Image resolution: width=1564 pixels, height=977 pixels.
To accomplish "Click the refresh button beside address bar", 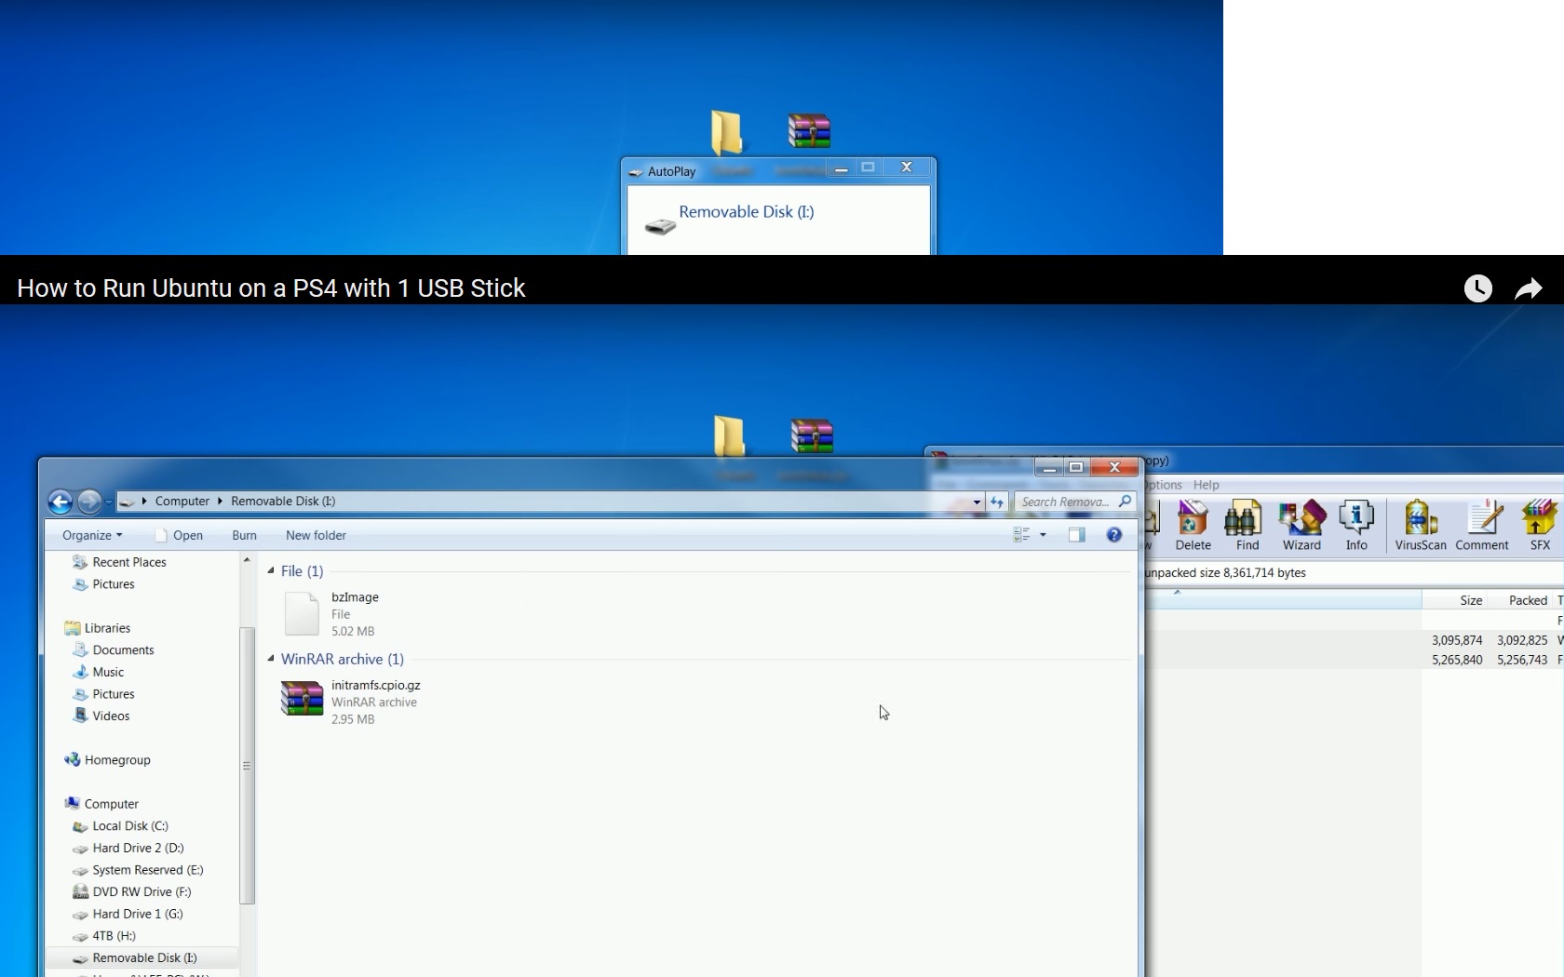I will pyautogui.click(x=997, y=502).
